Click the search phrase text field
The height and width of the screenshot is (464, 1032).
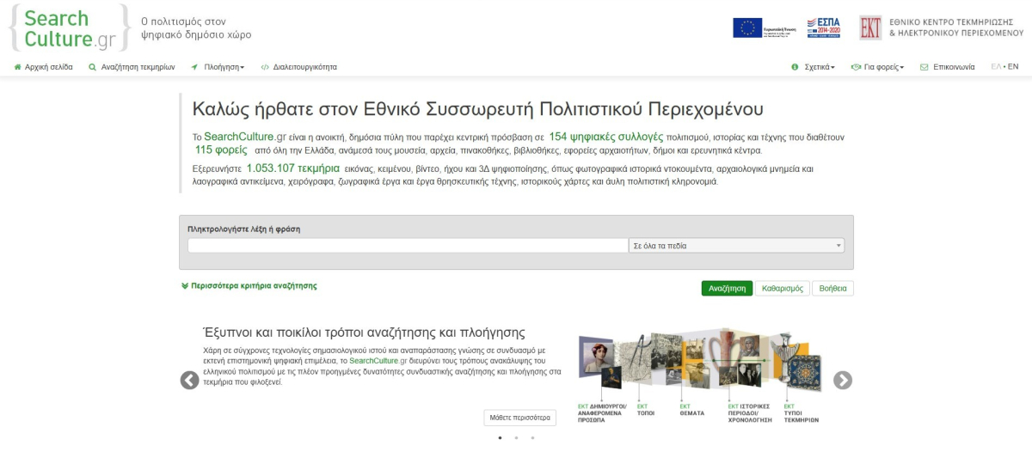click(408, 246)
